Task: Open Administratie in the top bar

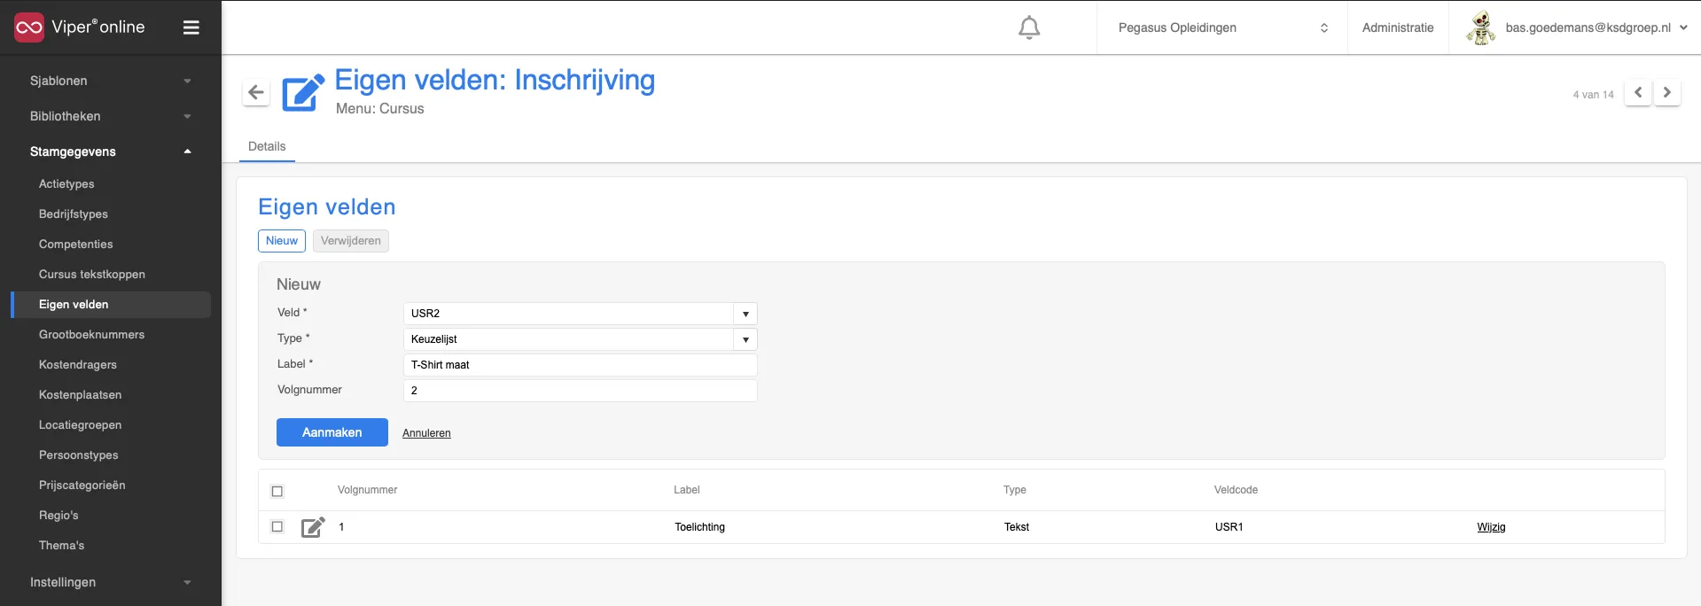Action: coord(1398,27)
